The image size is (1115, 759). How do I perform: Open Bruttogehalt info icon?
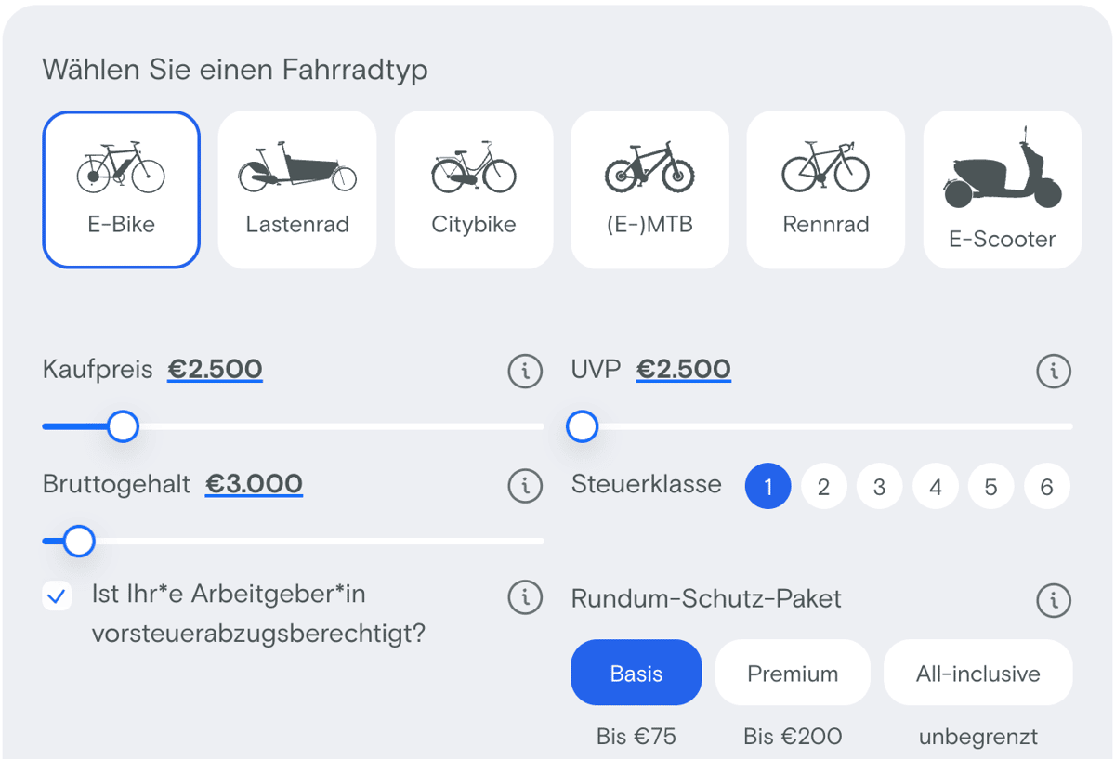click(525, 486)
